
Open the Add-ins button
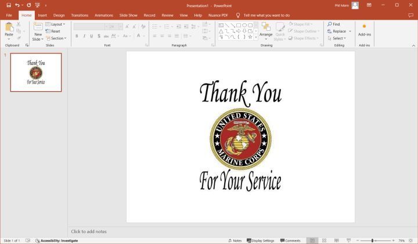click(x=364, y=30)
